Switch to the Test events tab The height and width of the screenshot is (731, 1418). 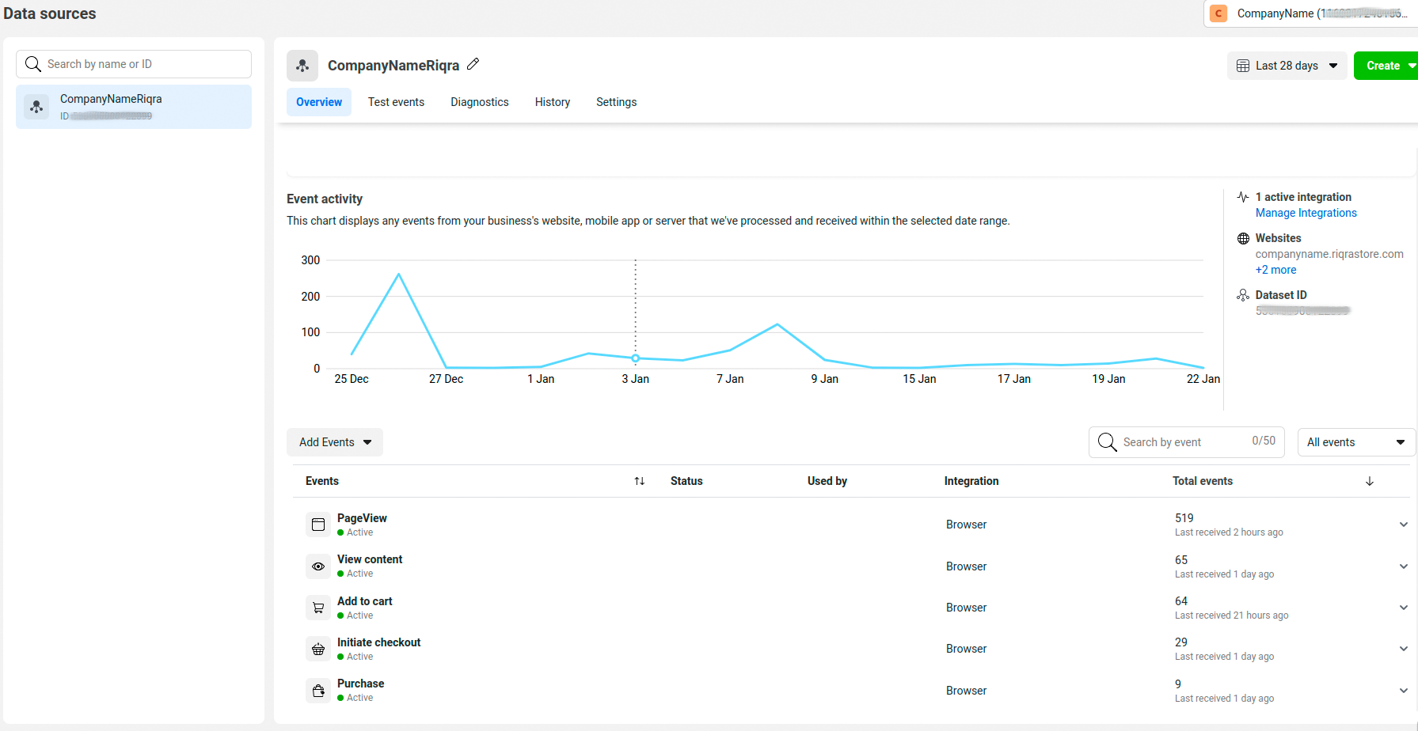coord(396,102)
